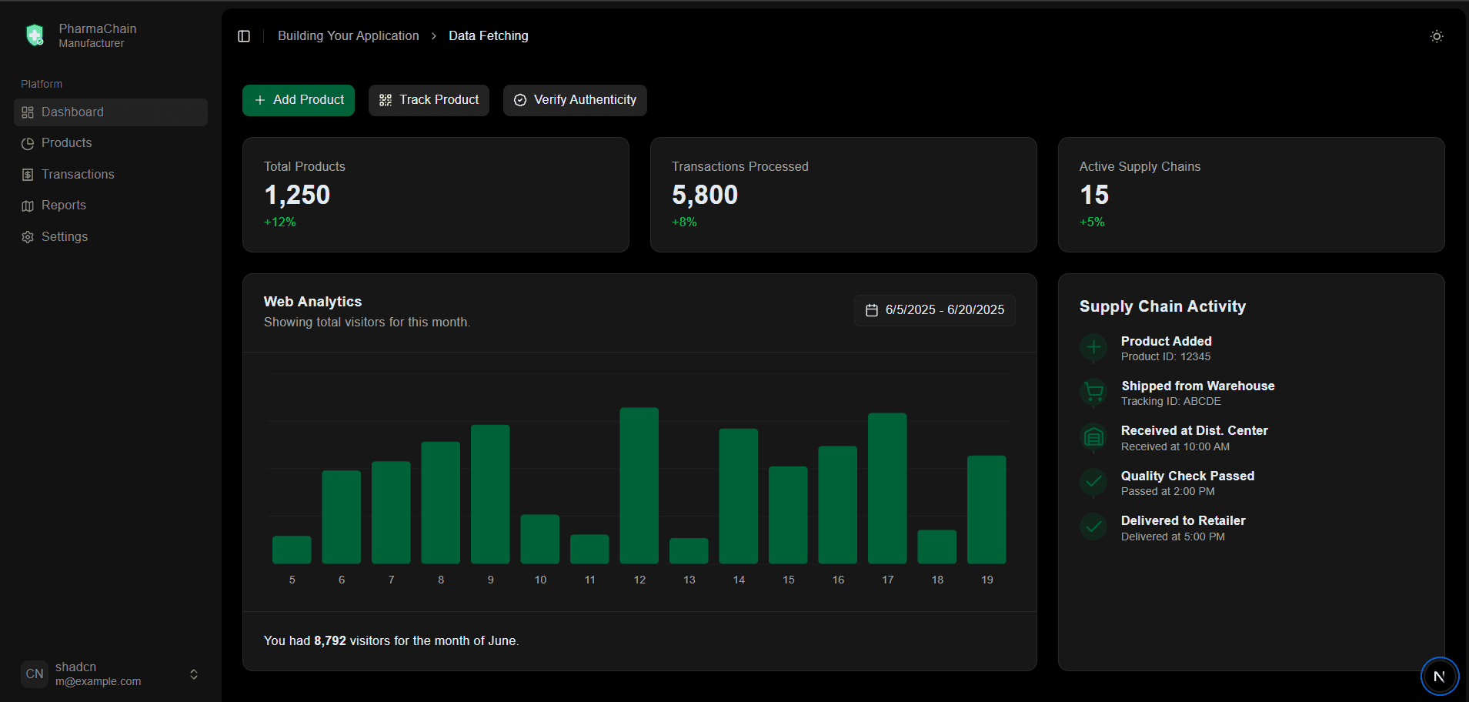1469x702 pixels.
Task: Click the chart bar for day 12
Action: pos(639,485)
